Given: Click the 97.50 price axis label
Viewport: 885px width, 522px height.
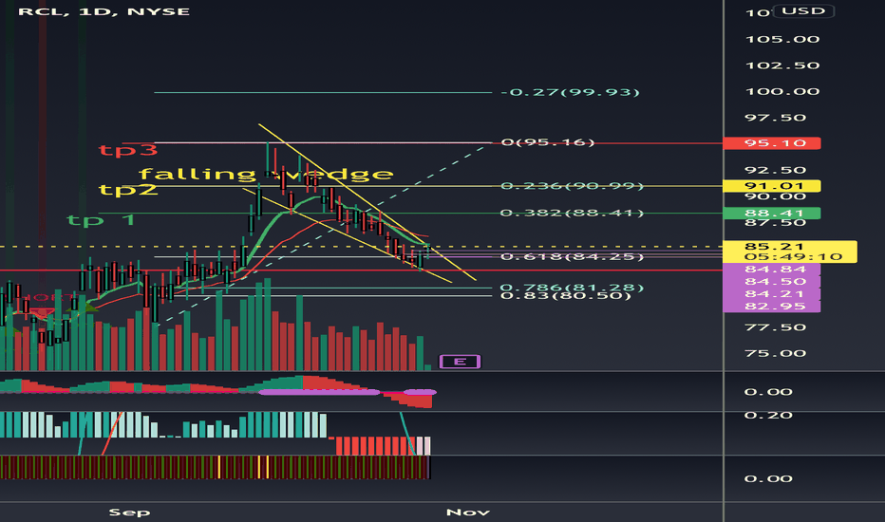Looking at the screenshot, I should click(x=776, y=118).
